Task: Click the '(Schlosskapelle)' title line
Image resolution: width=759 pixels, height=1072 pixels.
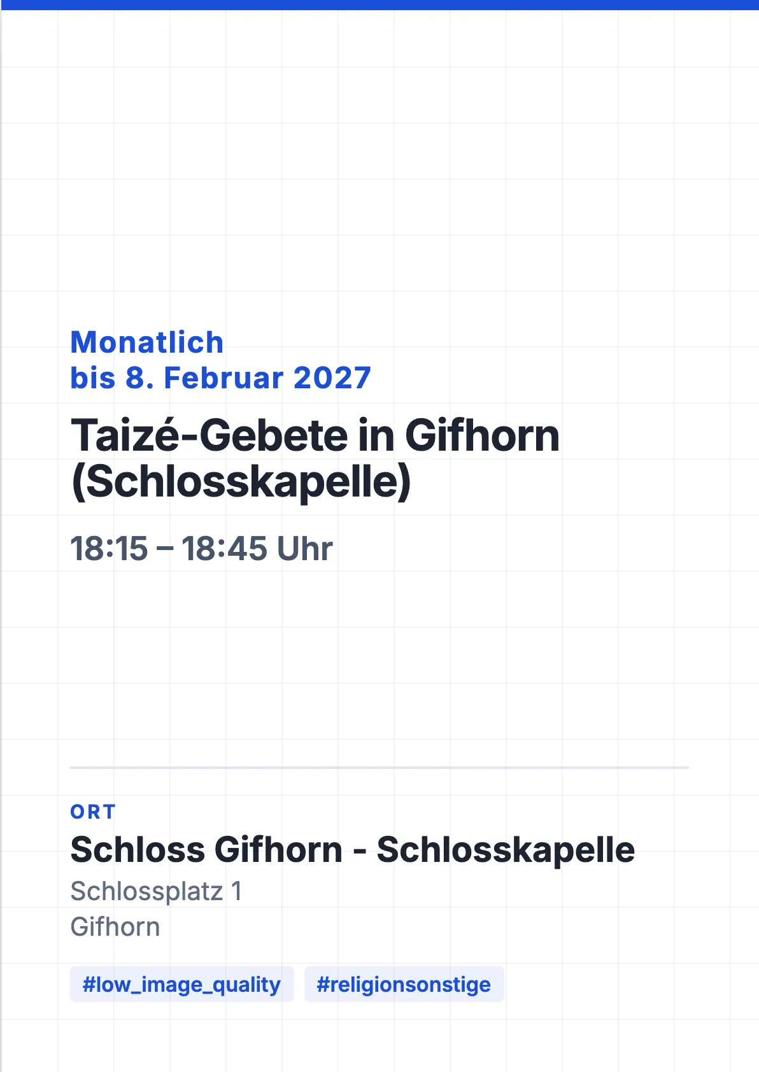Action: (241, 481)
